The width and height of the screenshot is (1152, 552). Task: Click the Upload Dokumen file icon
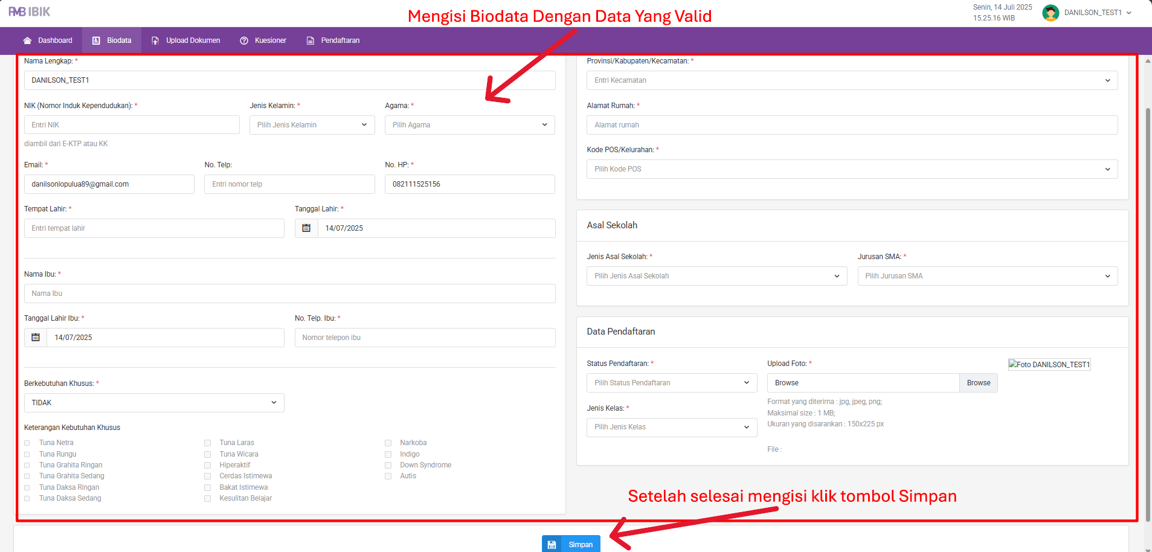pos(155,40)
